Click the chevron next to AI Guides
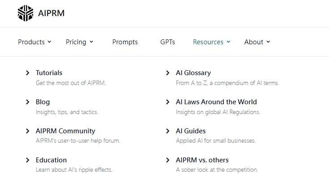Viewport: 329px width, 191px height. [167, 131]
